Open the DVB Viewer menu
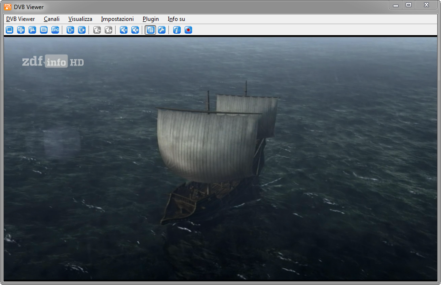Image resolution: width=441 pixels, height=285 pixels. [20, 19]
